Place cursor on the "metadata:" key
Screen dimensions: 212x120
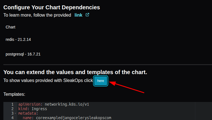(28, 113)
